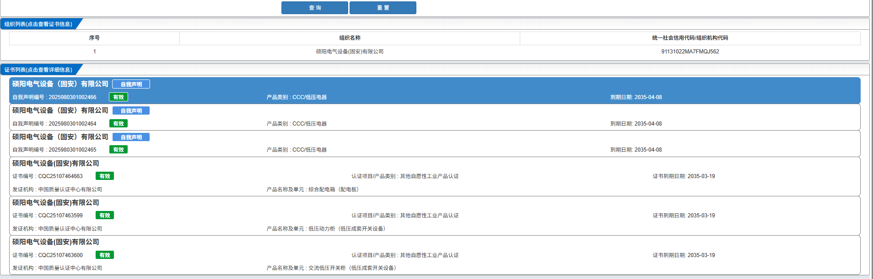Select the 统一社会信用代码/组织机构代码 column header

coord(690,38)
